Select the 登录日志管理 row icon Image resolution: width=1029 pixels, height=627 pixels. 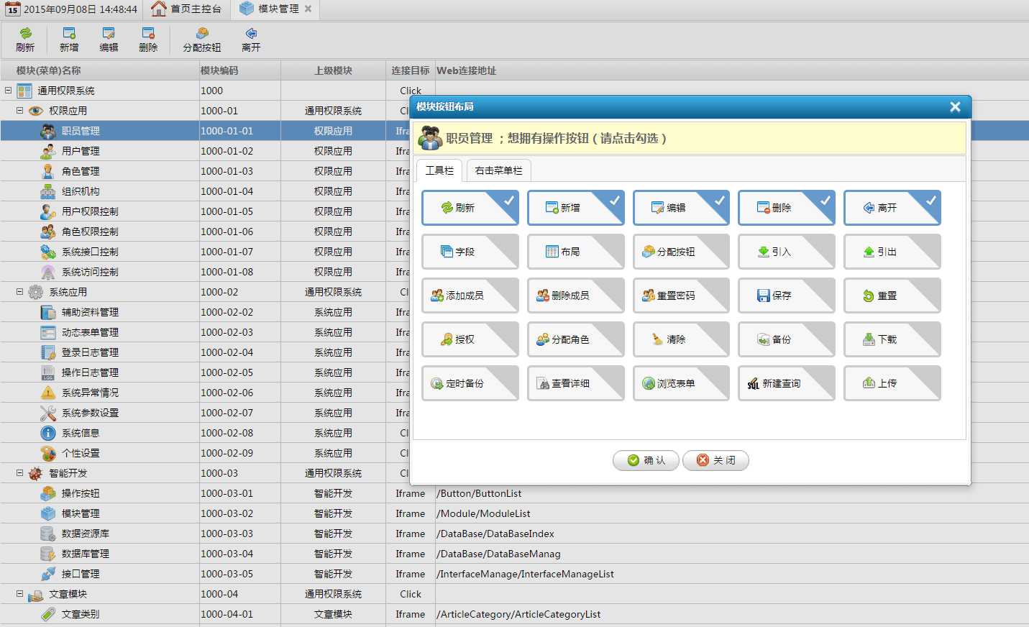pyautogui.click(x=48, y=352)
